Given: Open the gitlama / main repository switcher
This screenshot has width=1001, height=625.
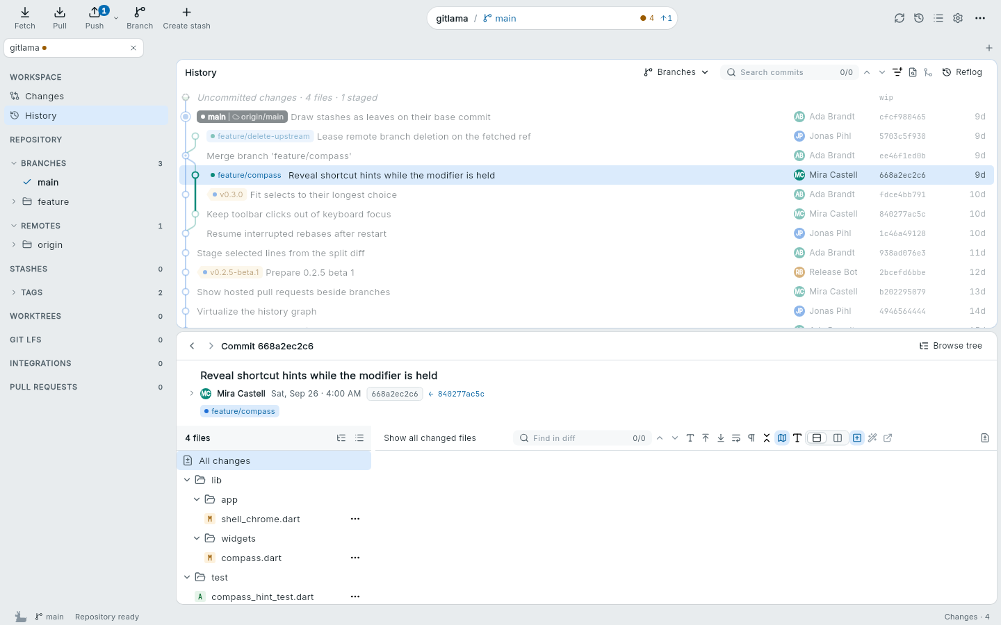Looking at the screenshot, I should click(x=552, y=18).
